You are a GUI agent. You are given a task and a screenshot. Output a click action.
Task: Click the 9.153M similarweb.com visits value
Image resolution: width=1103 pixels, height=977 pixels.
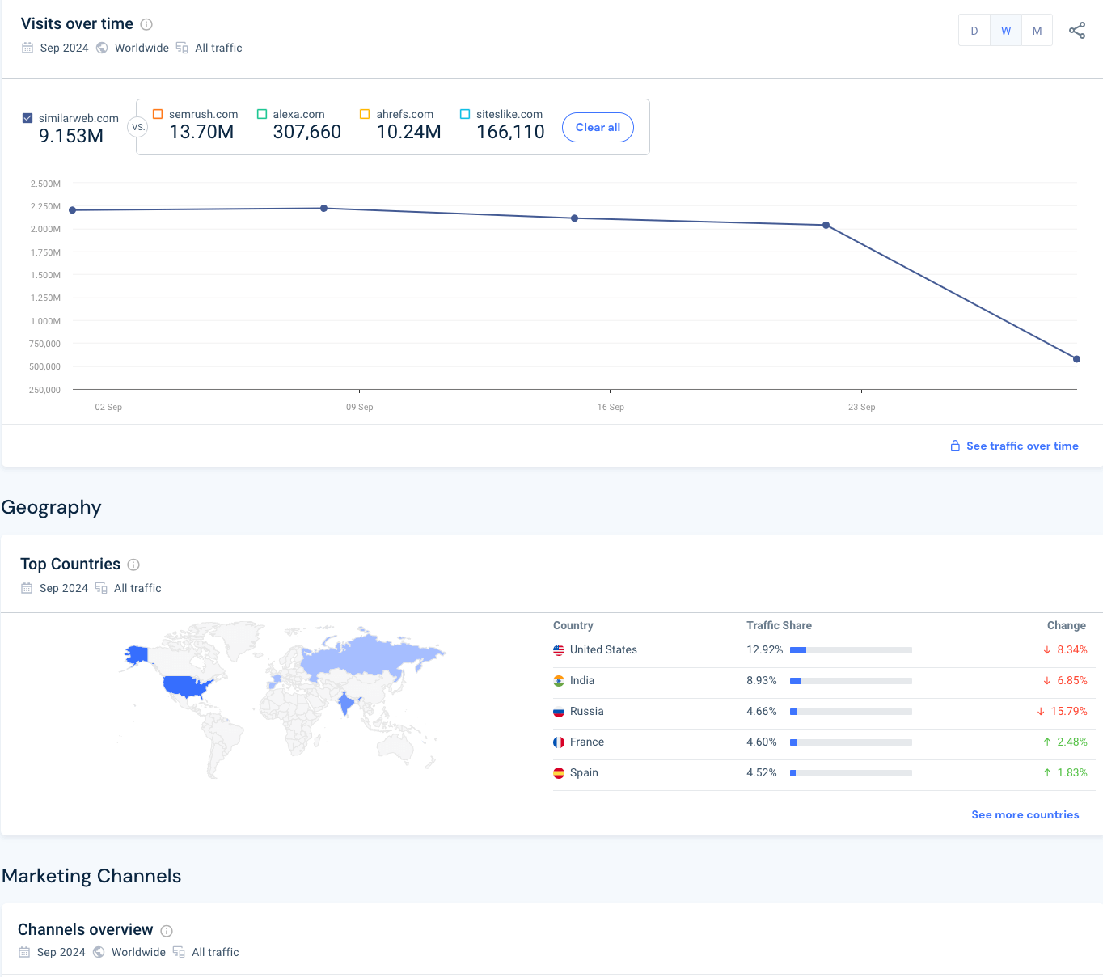71,136
